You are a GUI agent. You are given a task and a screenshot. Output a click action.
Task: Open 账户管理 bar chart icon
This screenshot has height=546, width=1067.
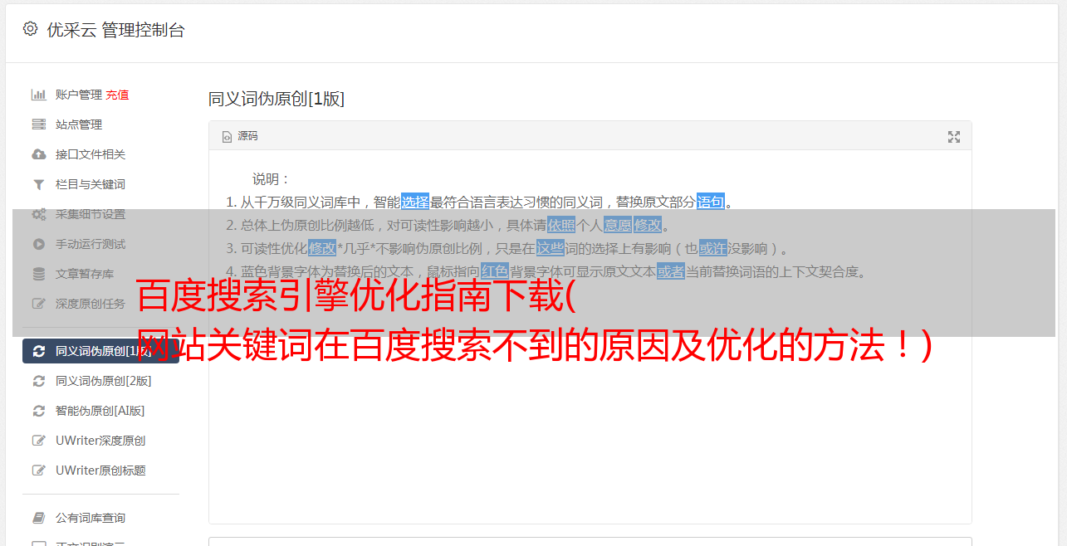[38, 95]
